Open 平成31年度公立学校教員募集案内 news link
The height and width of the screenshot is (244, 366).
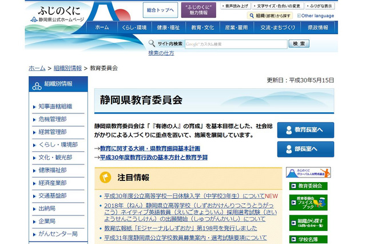(185, 238)
